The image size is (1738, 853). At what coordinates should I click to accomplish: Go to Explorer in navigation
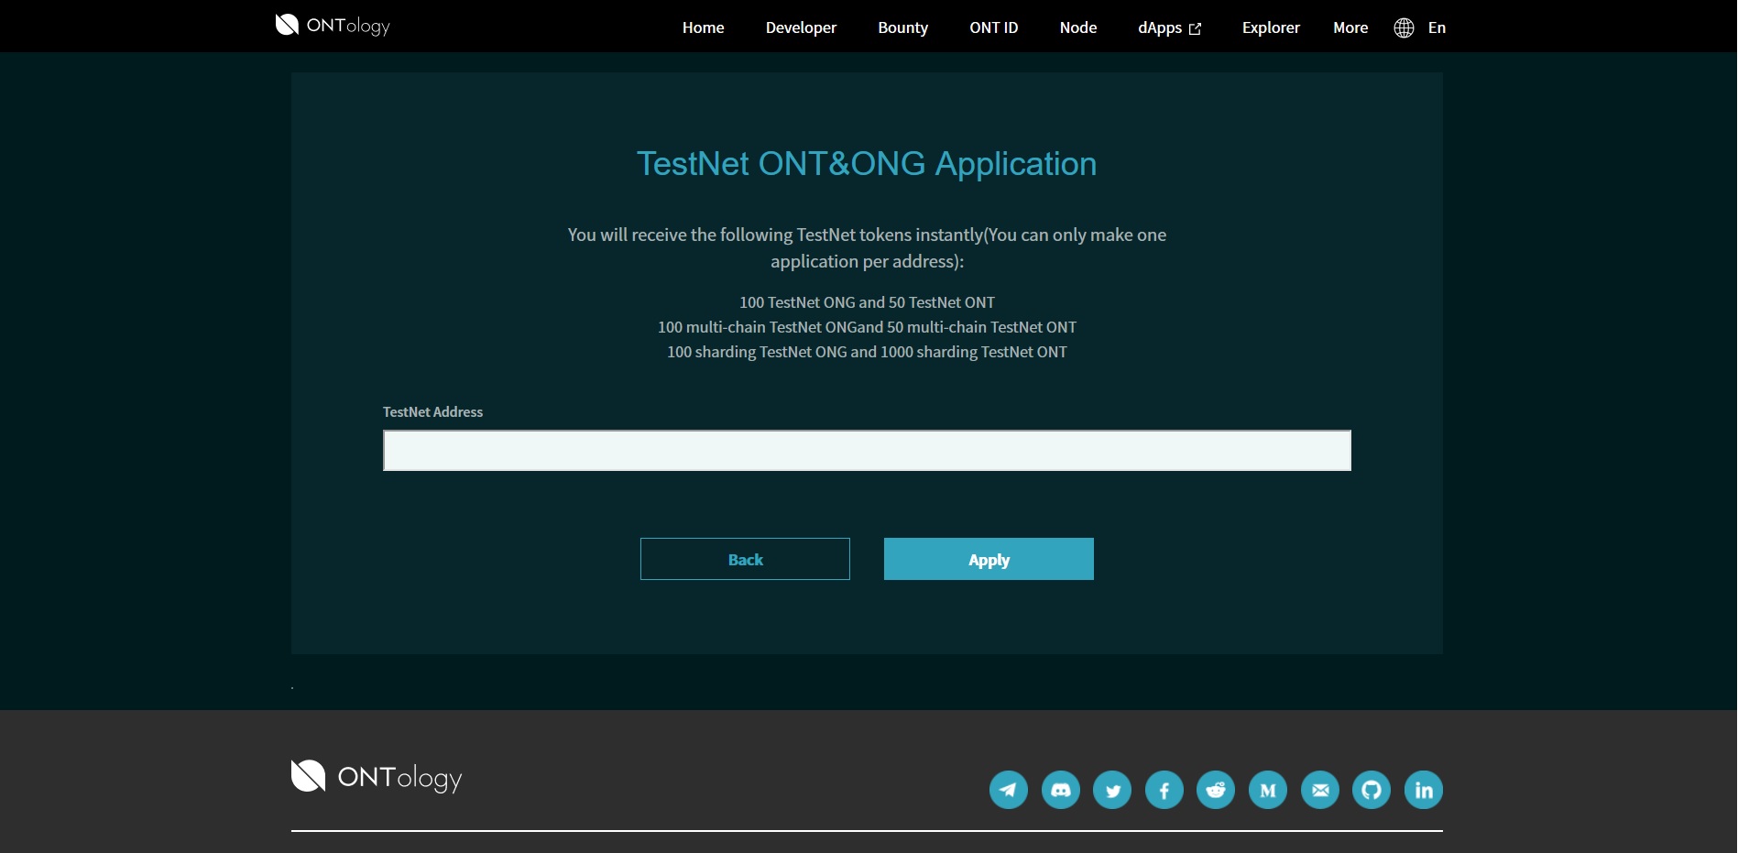tap(1271, 27)
